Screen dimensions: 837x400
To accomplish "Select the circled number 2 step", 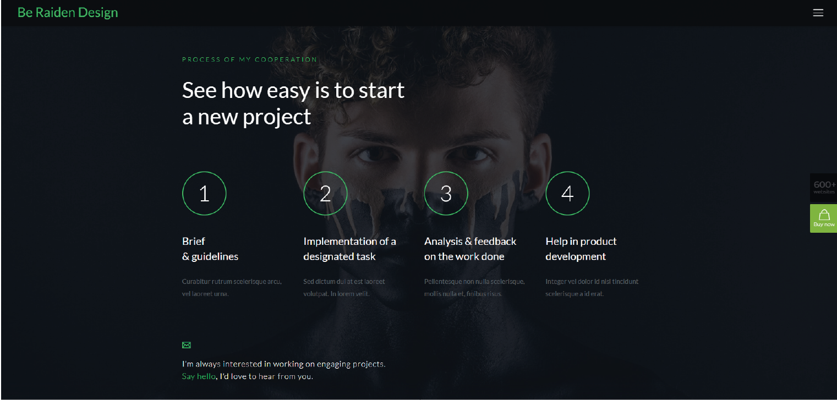I will click(325, 193).
